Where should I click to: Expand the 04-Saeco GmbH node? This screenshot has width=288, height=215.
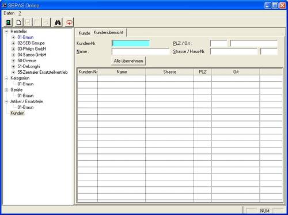pos(13,55)
